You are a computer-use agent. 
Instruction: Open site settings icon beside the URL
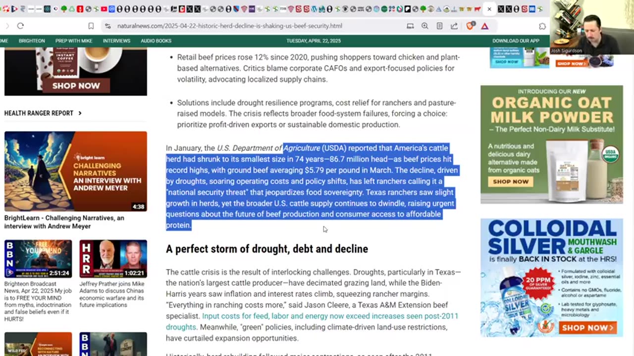click(x=107, y=26)
